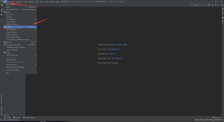The height and width of the screenshot is (122, 224).
Task: Choose New Project... from File menu
Action: click(20, 4)
